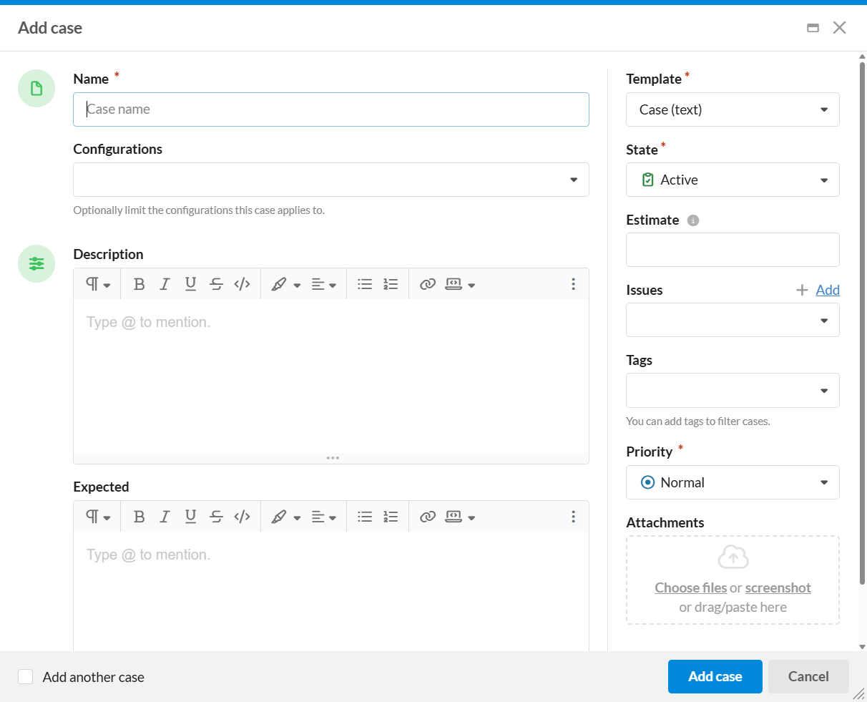
Task: Open the Template dropdown
Action: click(x=733, y=109)
